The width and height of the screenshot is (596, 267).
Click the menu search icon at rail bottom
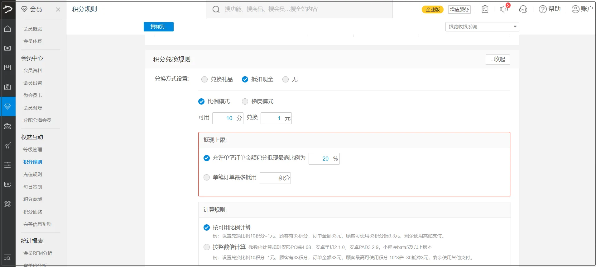tap(7, 258)
